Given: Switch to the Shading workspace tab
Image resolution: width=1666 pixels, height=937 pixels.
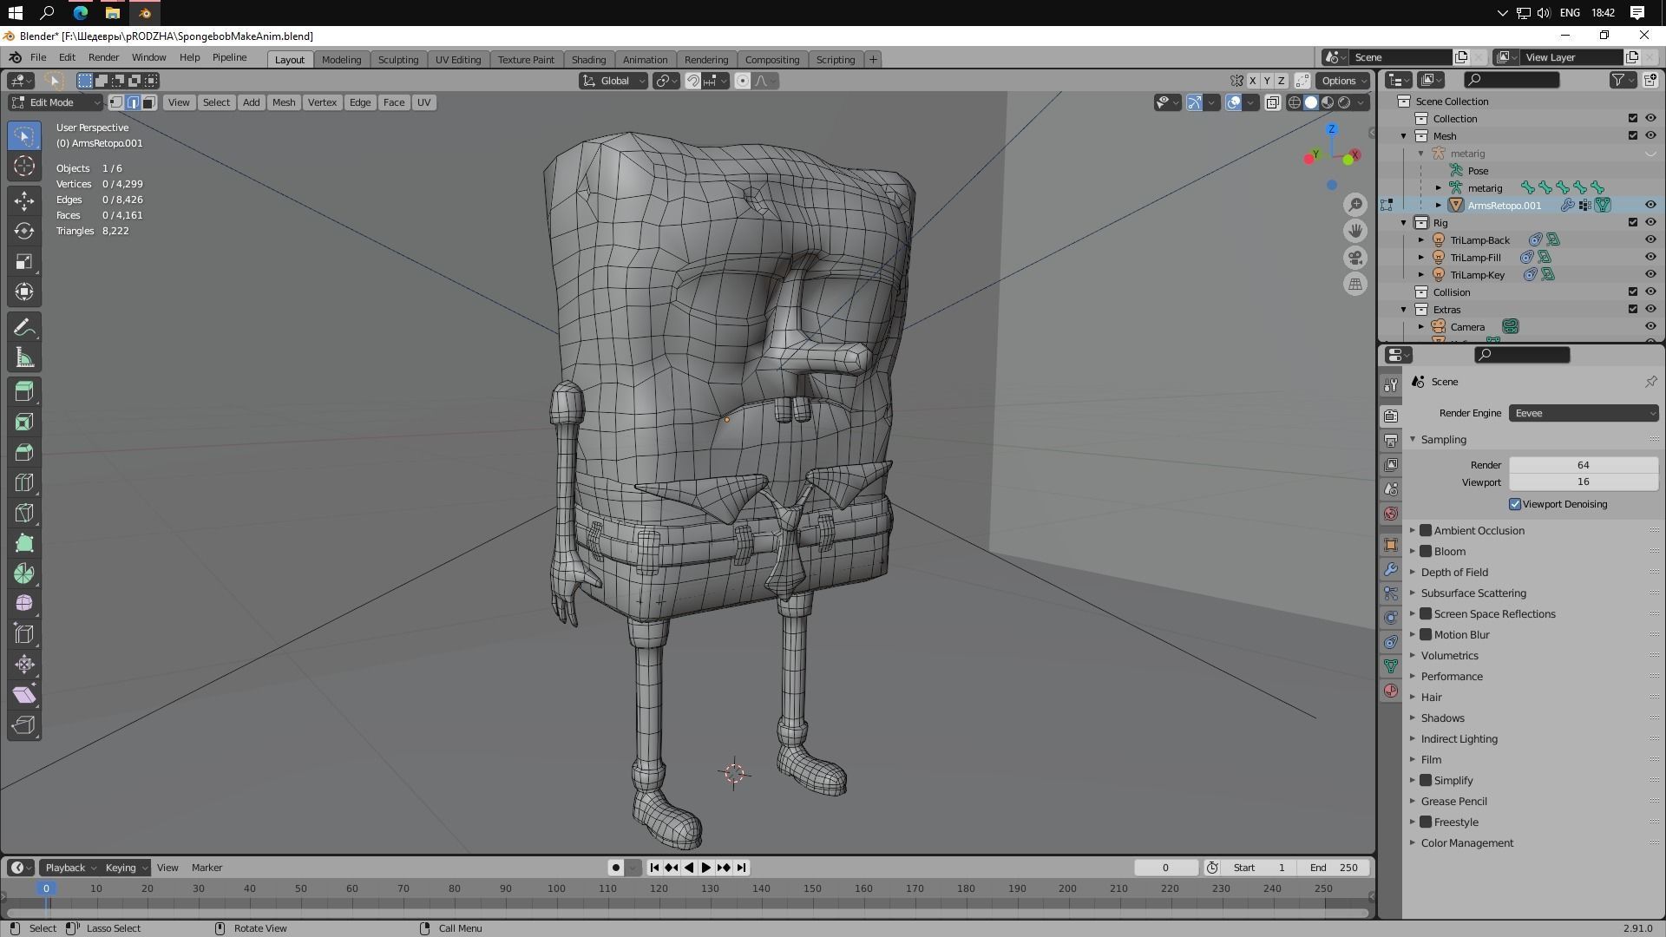Looking at the screenshot, I should [588, 60].
